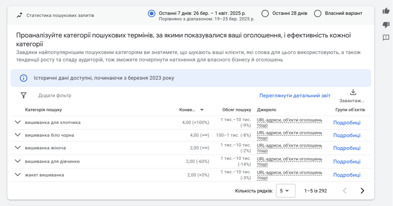Click the previous page left arrow
Image resolution: width=393 pixels, height=206 pixels.
click(344, 191)
